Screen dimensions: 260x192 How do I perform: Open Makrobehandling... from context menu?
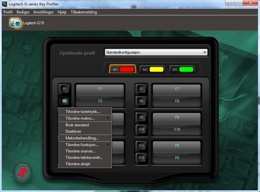pyautogui.click(x=85, y=138)
